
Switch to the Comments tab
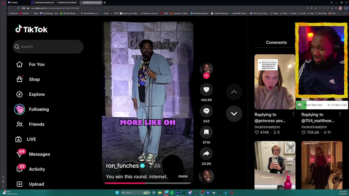276,42
